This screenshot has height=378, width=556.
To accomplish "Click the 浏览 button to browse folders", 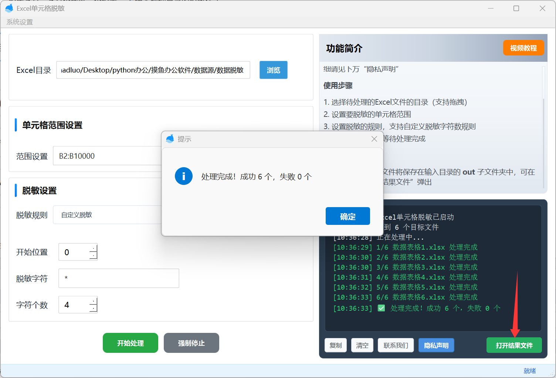I will 273,70.
